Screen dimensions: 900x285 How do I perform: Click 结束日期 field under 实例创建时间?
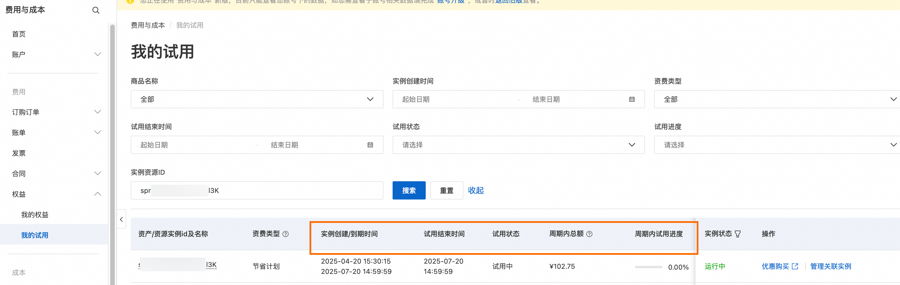click(x=546, y=99)
